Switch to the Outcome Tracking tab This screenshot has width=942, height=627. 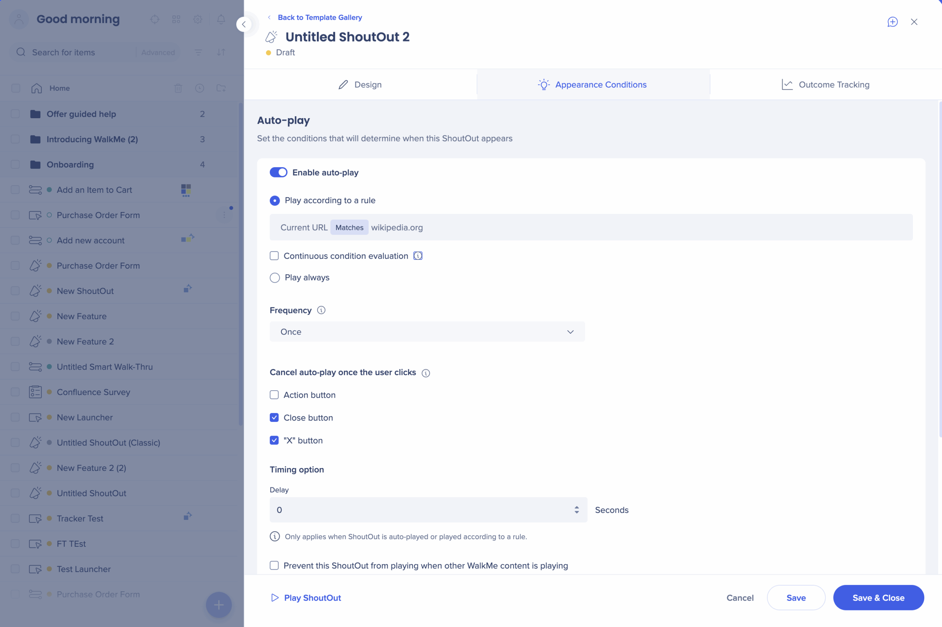click(826, 85)
